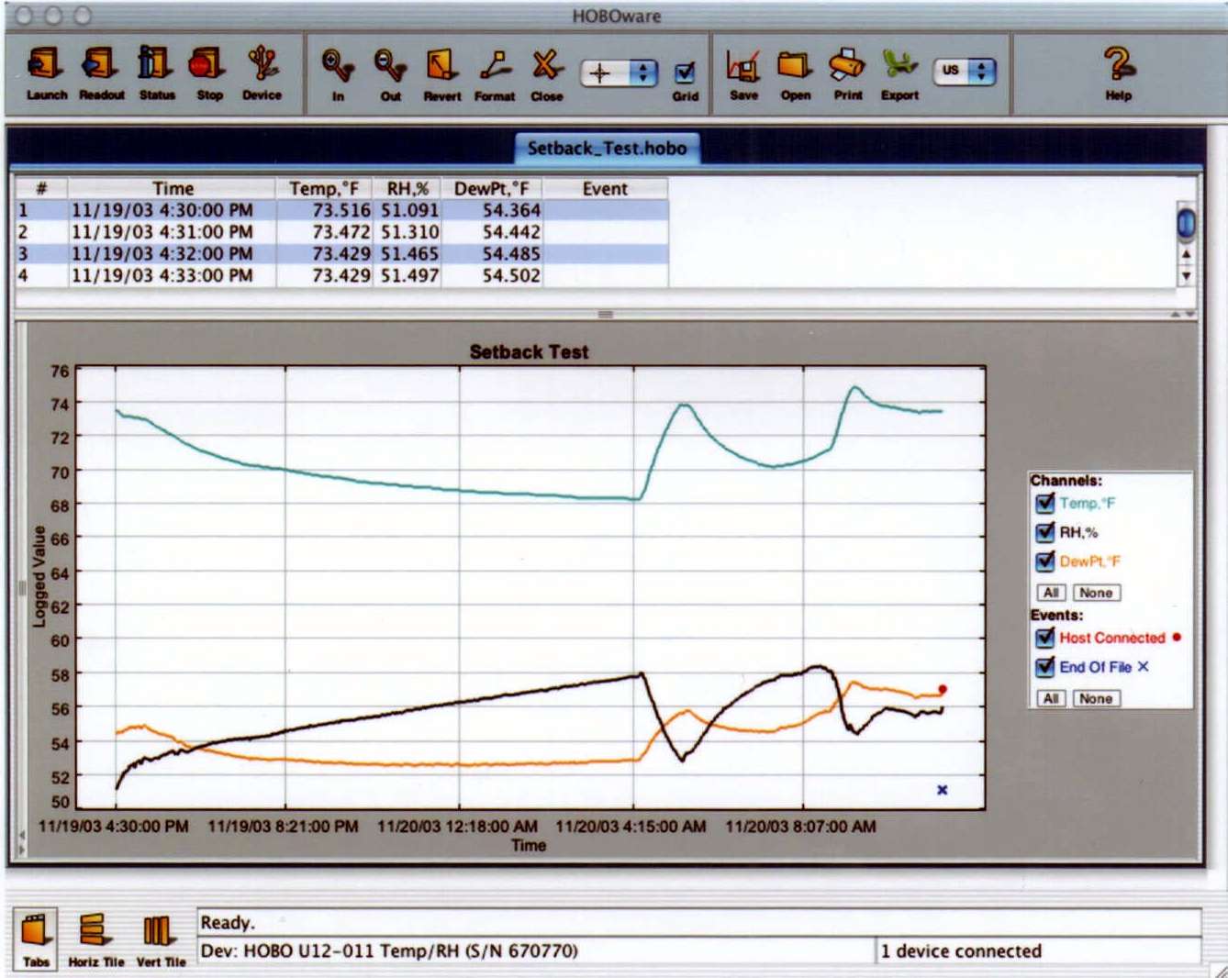This screenshot has height=978, width=1228.
Task: Open the US units dropdown
Action: 965,71
